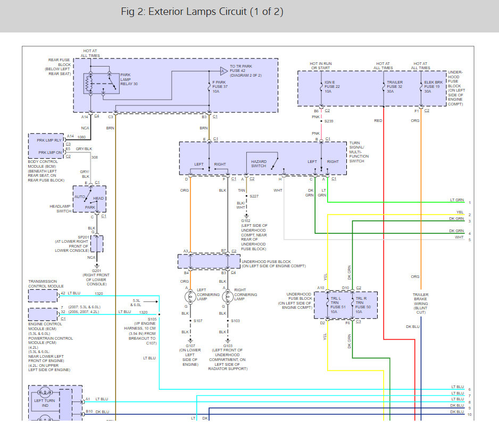Select the Transmission Control Module box
The width and height of the screenshot is (499, 435).
coord(43,296)
